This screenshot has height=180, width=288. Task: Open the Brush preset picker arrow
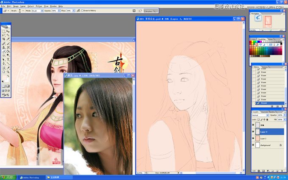[23, 11]
